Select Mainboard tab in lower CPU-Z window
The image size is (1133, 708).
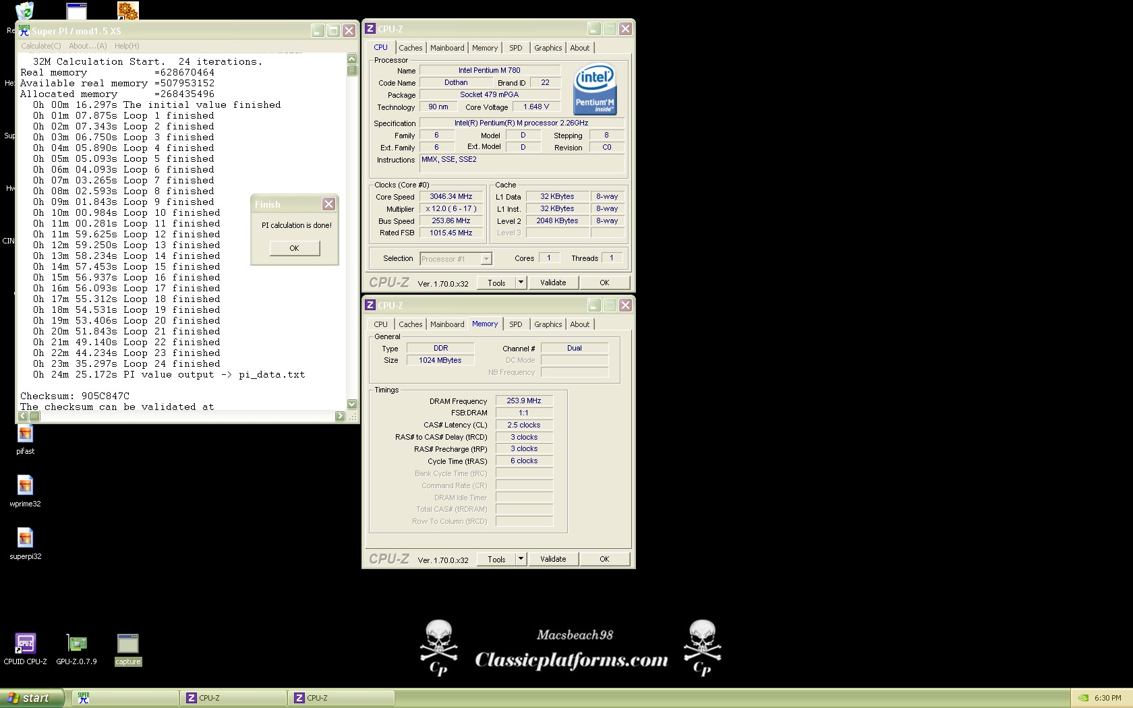click(447, 324)
